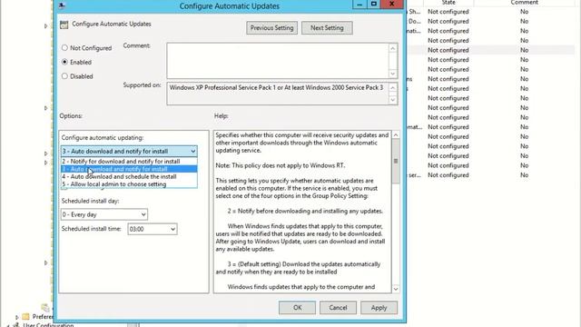The height and width of the screenshot is (327, 581).
Task: Click the 'Note: This policy does not apply' text
Action: [281, 165]
